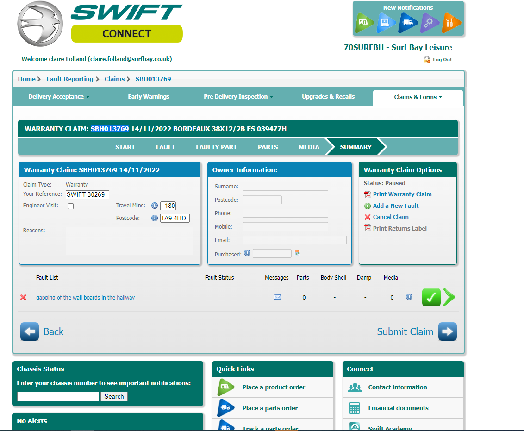The width and height of the screenshot is (524, 431).
Task: Click the Reasons text area
Action: coord(129,241)
